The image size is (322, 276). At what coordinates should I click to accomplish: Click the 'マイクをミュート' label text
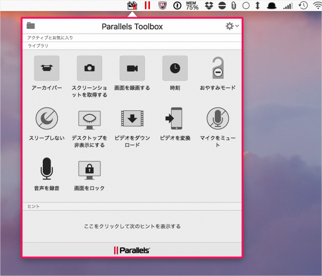pos(218,141)
